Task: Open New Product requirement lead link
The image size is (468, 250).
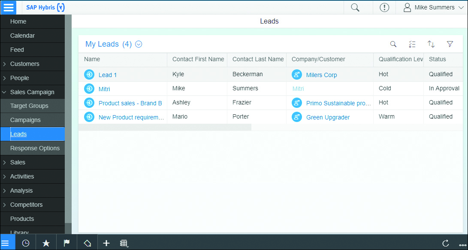Action: pos(131,117)
